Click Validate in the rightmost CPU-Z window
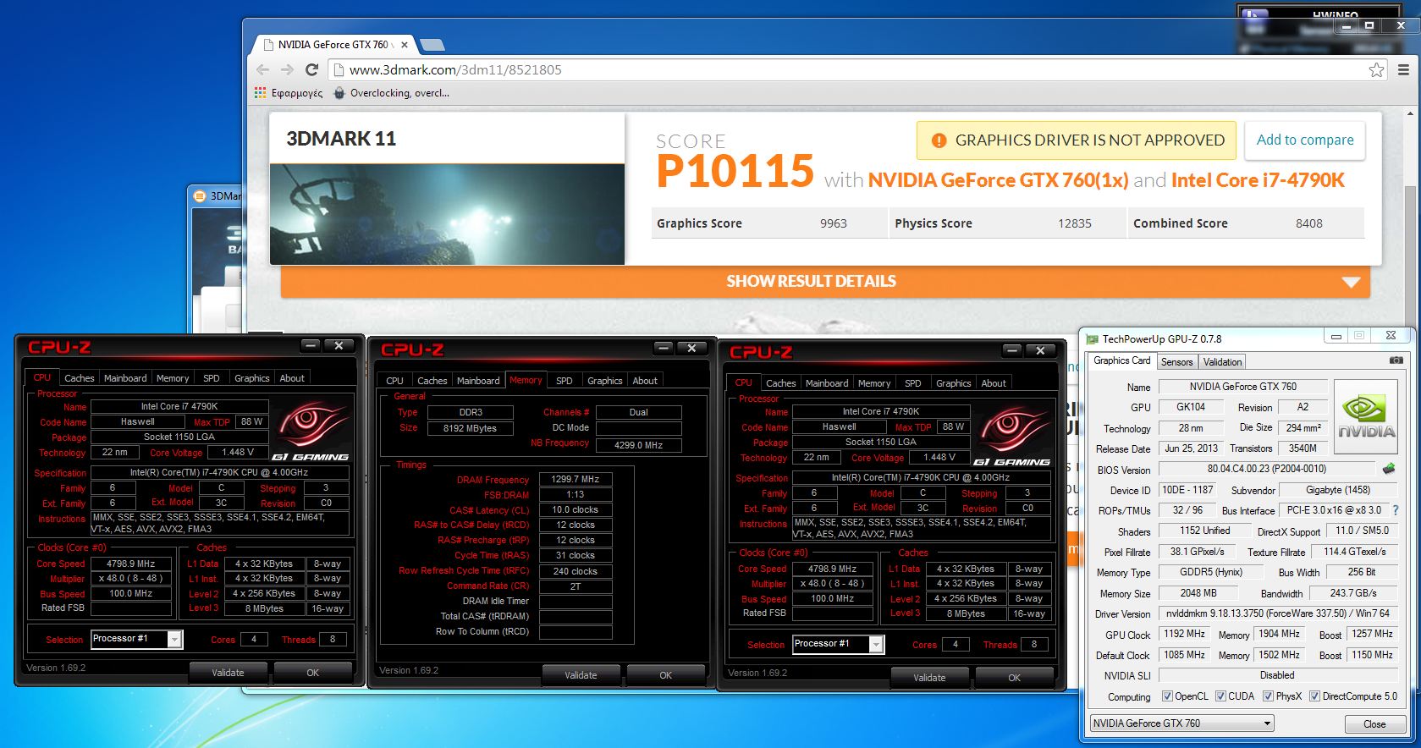 [x=929, y=678]
